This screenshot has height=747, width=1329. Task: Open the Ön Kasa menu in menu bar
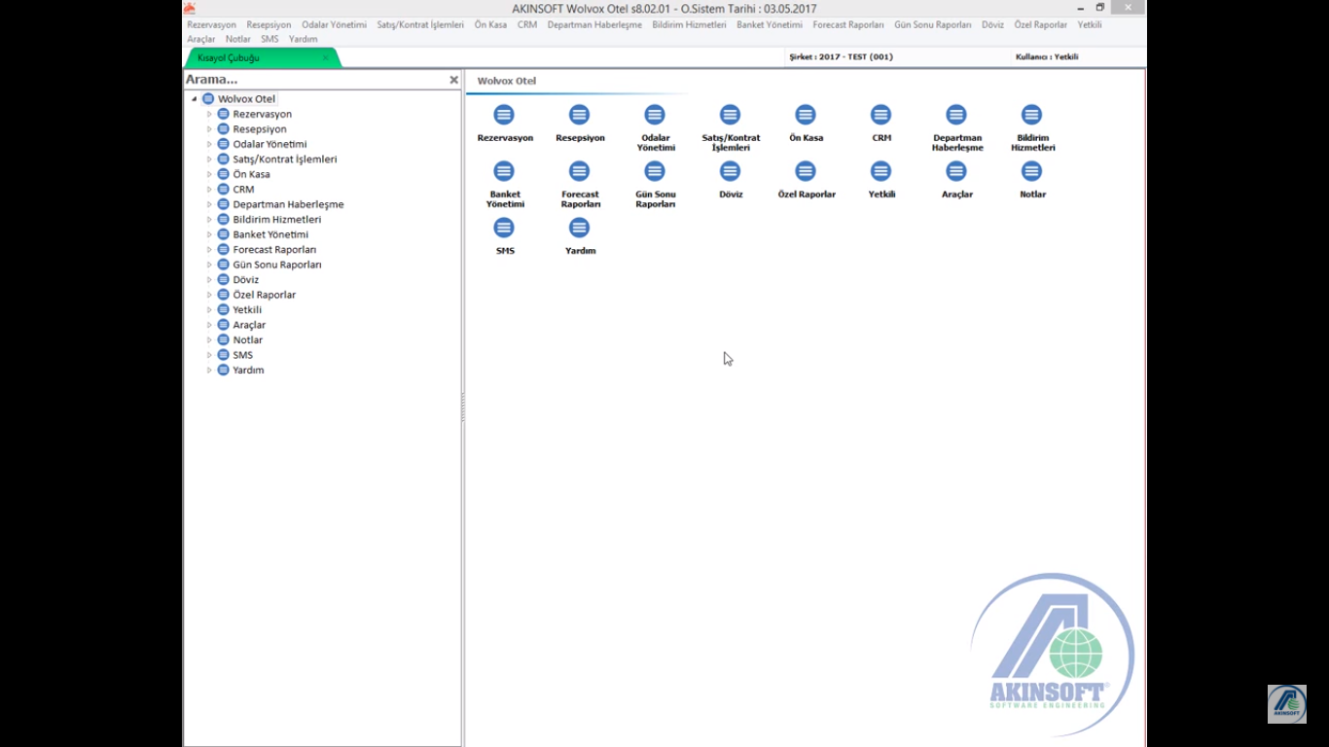[490, 25]
